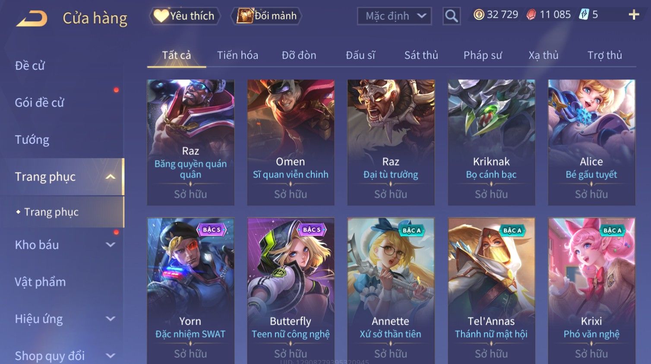Click the gold coin currency icon
The height and width of the screenshot is (364, 651).
[x=479, y=15]
